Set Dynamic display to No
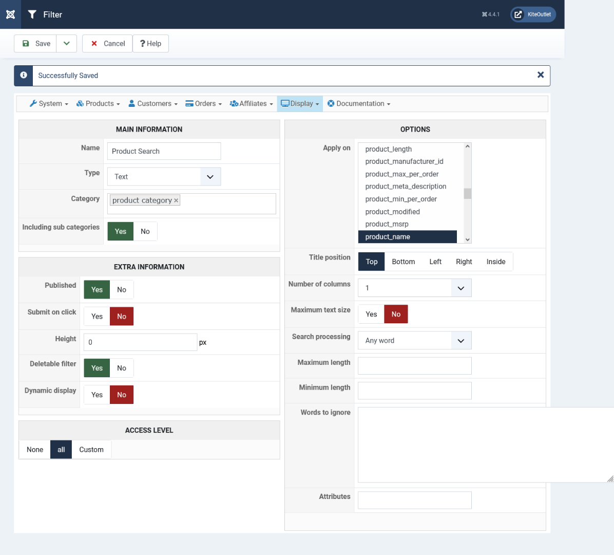 tap(122, 395)
